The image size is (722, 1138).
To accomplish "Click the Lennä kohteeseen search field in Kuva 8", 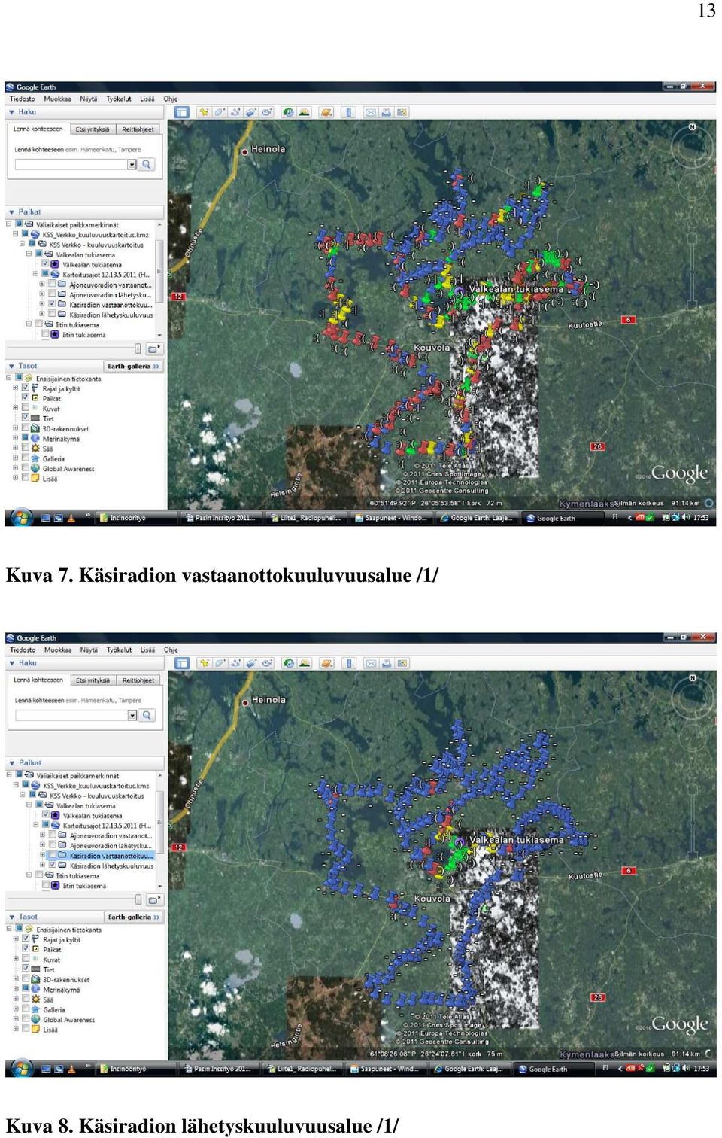I will tap(71, 715).
